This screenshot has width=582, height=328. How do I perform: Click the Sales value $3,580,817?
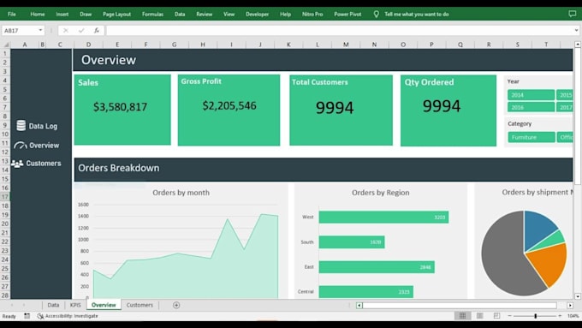point(121,107)
